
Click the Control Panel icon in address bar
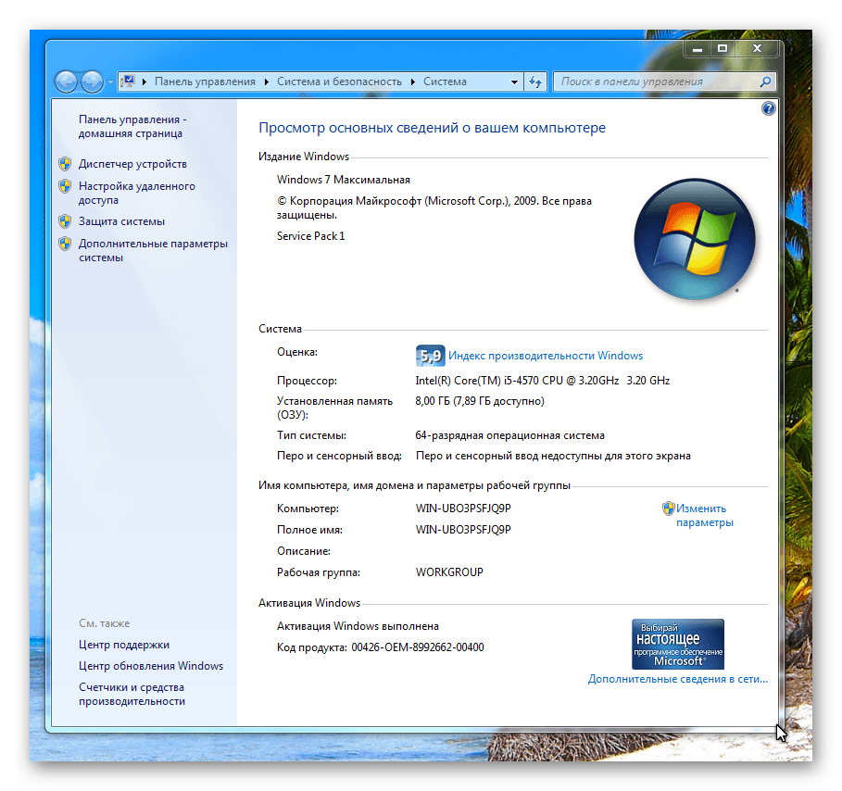click(129, 82)
